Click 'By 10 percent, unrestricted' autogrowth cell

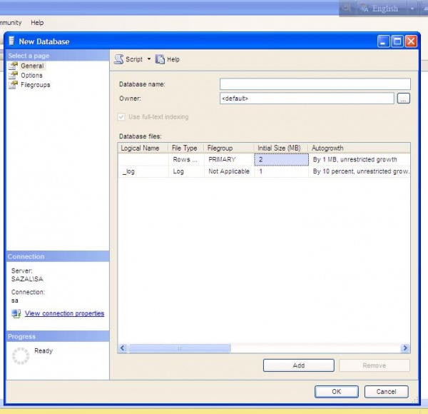point(360,171)
